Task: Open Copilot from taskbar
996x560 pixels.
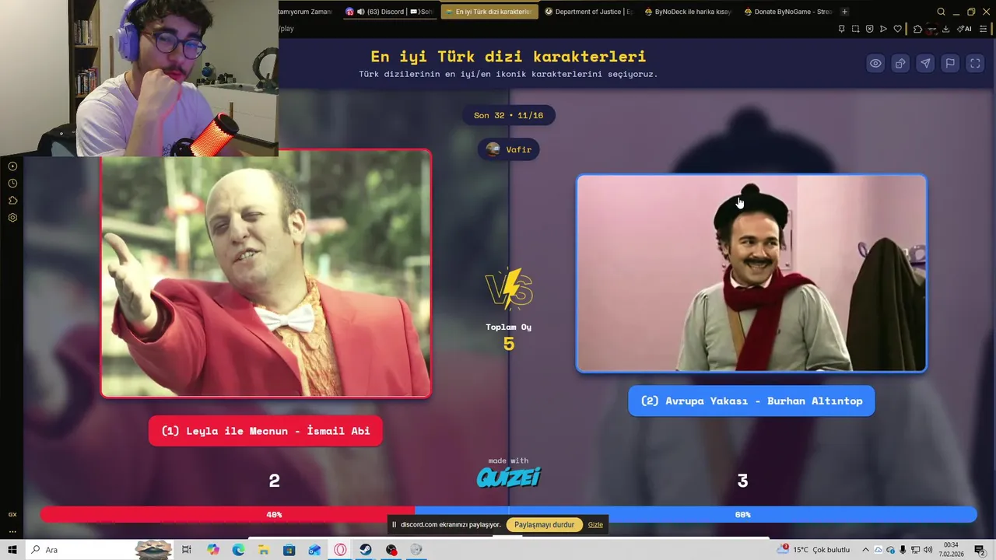Action: [x=213, y=550]
